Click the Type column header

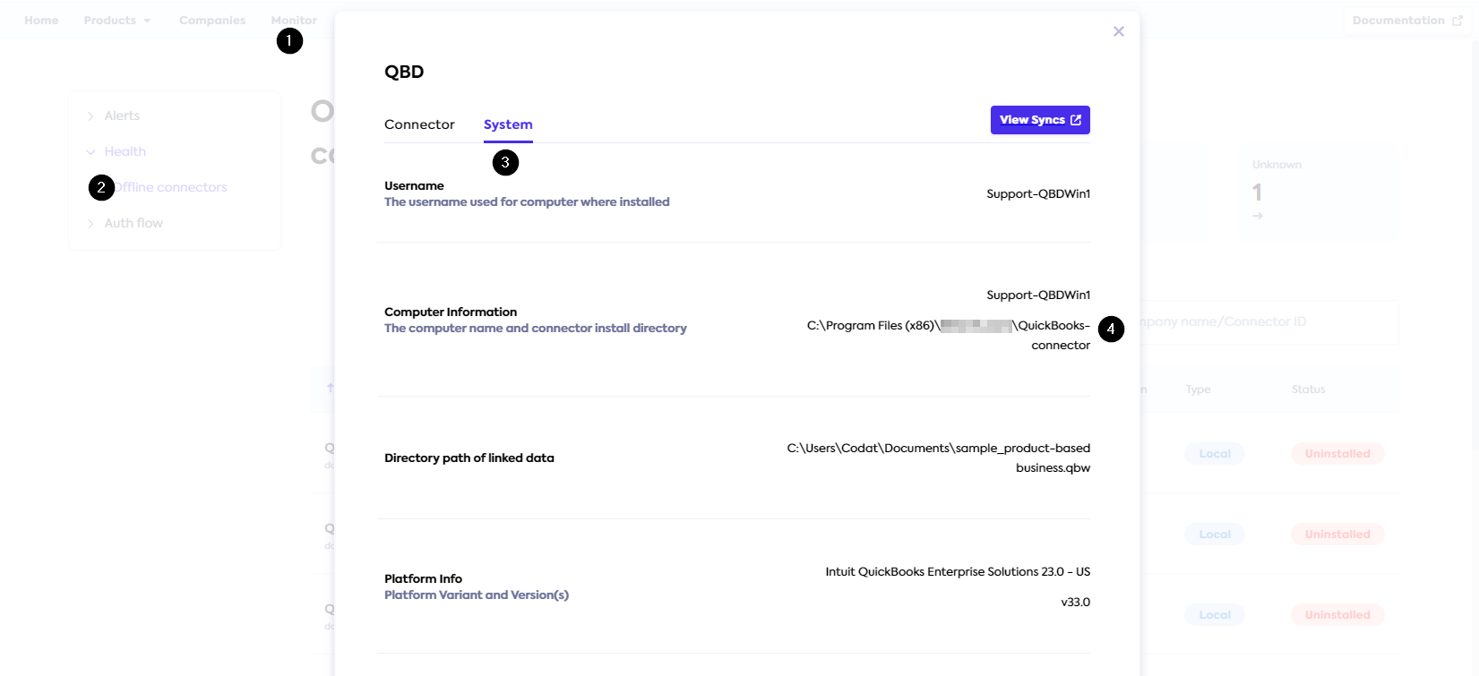1198,389
